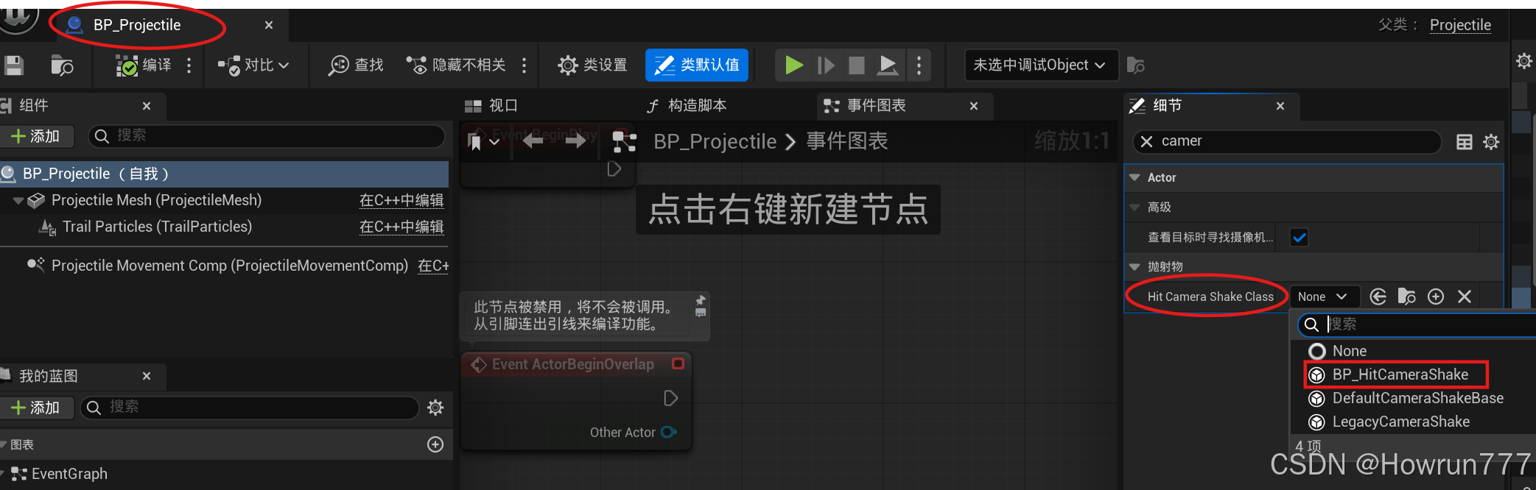1536x490 pixels.
Task: Open 类设置 class settings
Action: tap(592, 65)
